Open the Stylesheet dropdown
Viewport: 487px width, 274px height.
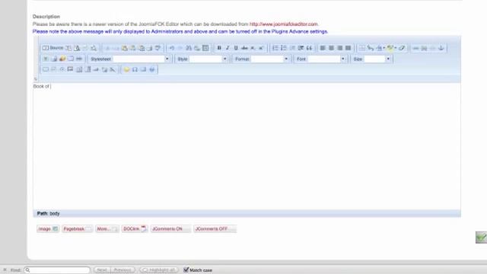coord(167,59)
